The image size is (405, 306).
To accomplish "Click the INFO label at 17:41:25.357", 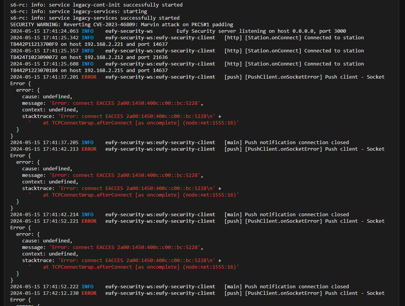I will [x=88, y=51].
